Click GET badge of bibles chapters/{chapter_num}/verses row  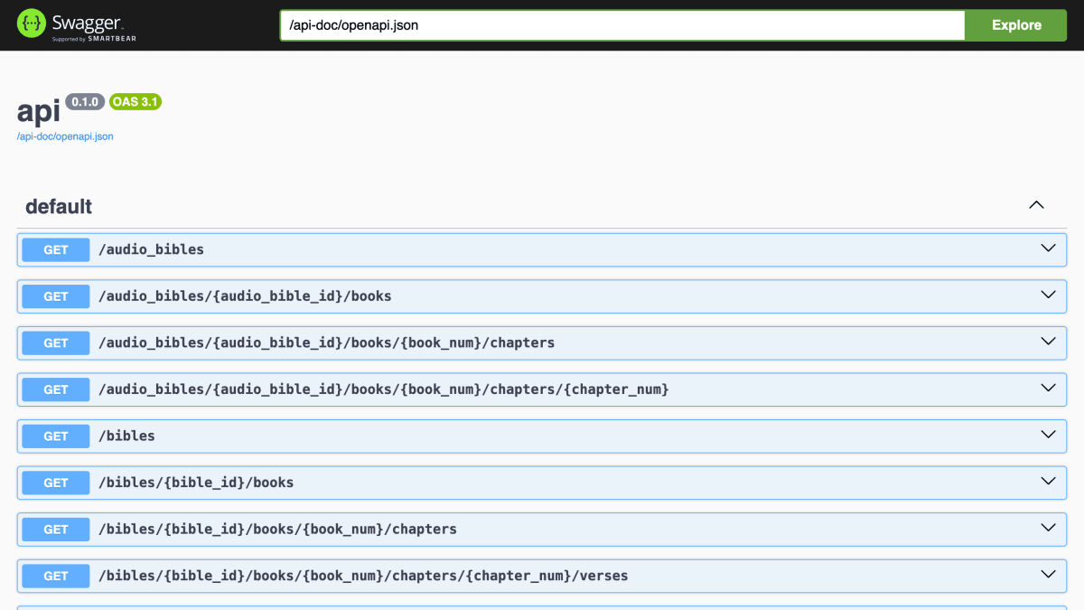click(56, 576)
